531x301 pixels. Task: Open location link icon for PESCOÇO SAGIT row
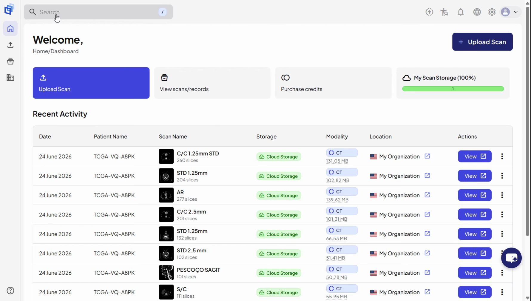(x=427, y=273)
